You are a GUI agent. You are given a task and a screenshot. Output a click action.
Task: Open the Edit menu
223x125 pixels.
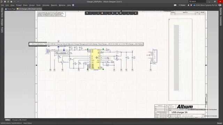7,5
